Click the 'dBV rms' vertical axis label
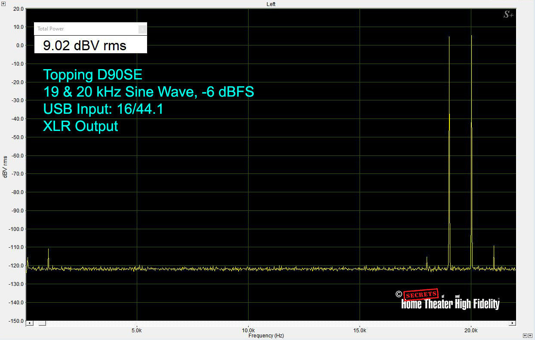535x340 pixels. point(5,167)
